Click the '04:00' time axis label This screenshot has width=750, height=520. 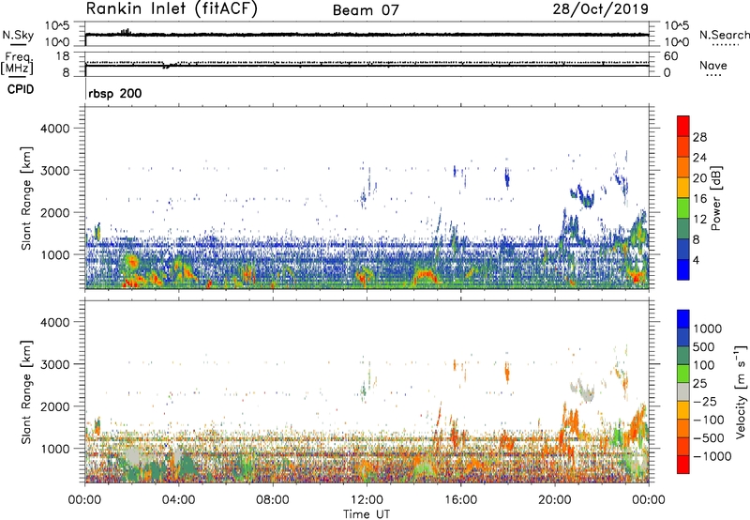point(178,500)
